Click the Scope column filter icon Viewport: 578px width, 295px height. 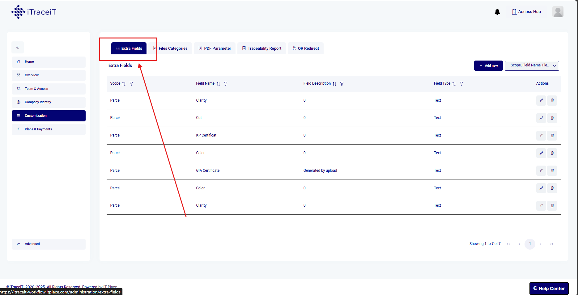pos(131,84)
